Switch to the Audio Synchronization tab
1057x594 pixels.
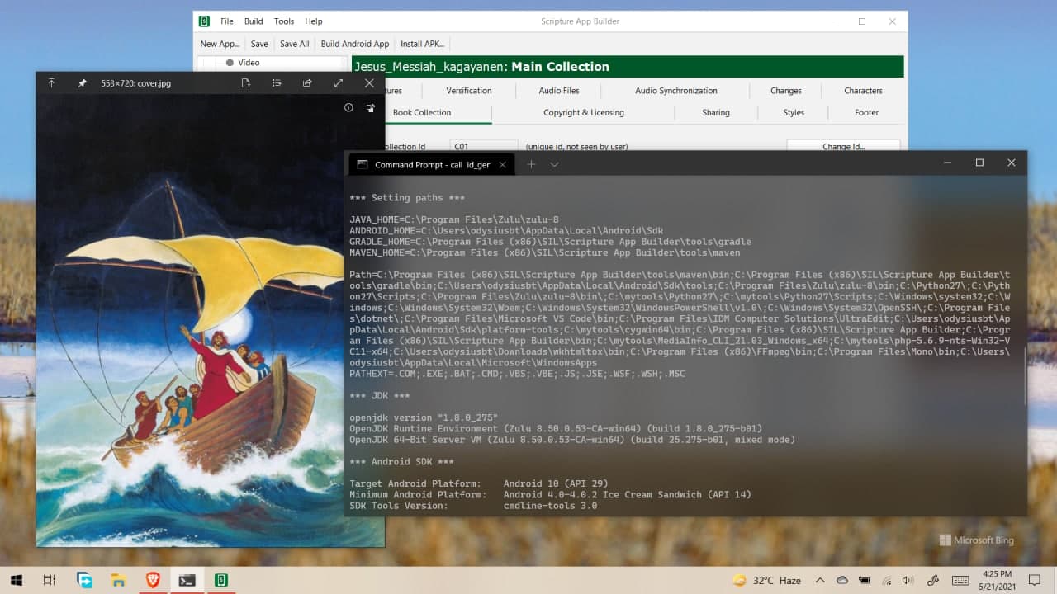tap(675, 91)
